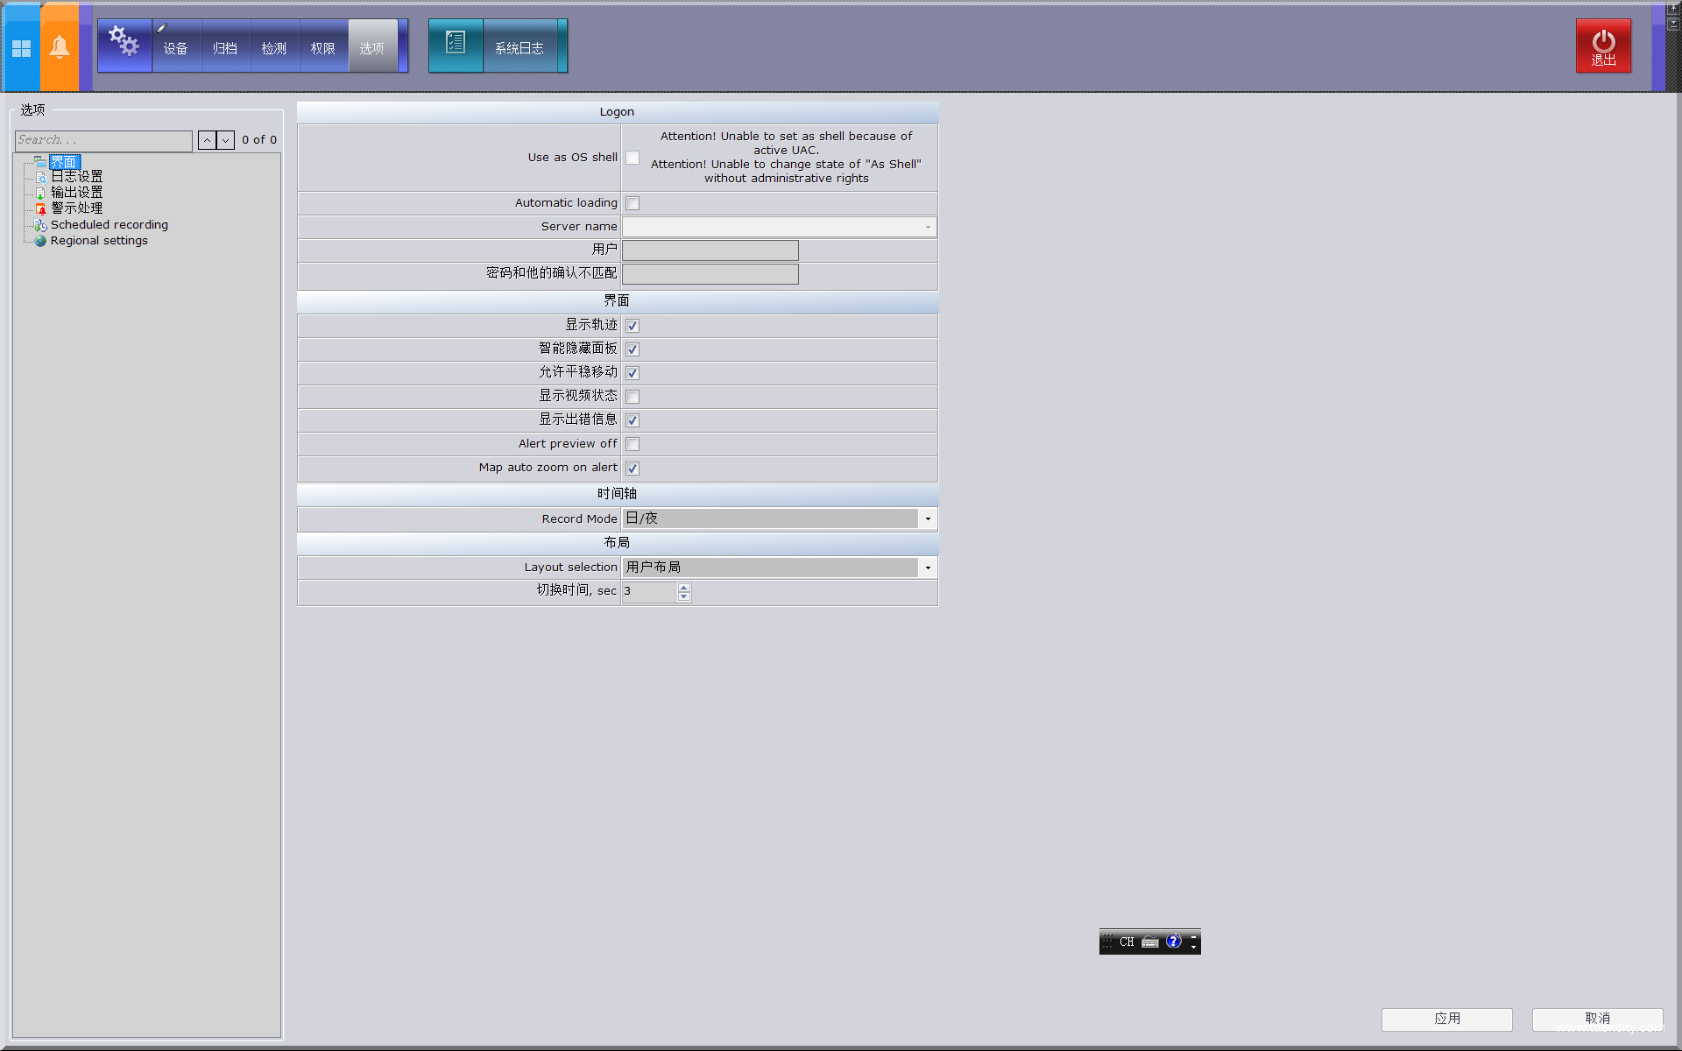The width and height of the screenshot is (1682, 1051).
Task: Open the blue grid layout panel icon
Action: [x=21, y=48]
